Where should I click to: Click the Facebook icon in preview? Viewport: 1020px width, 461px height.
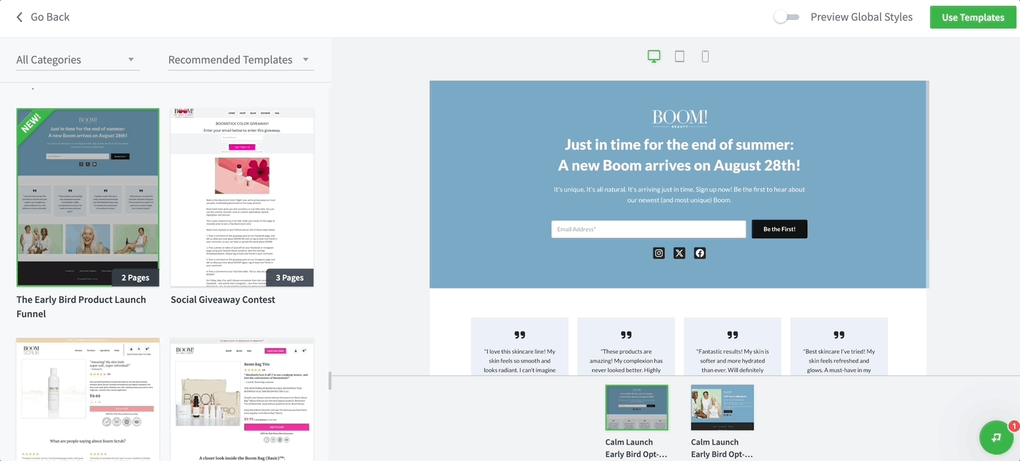(x=700, y=253)
